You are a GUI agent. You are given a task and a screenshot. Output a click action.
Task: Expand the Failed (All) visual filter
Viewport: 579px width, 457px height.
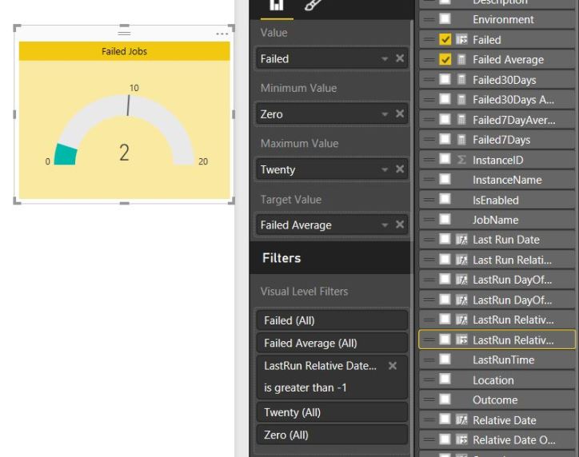[x=332, y=320]
